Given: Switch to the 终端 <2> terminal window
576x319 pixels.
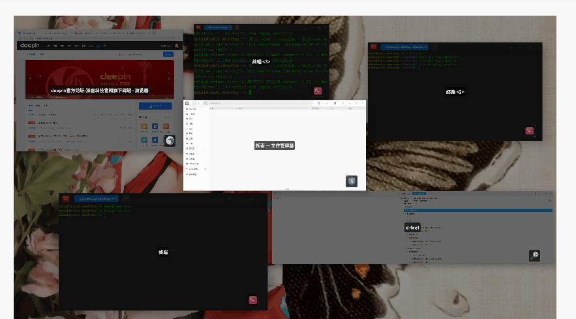Looking at the screenshot, I should (x=455, y=91).
